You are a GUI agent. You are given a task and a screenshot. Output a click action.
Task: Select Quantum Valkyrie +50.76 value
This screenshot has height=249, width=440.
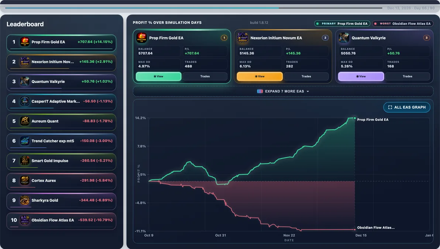coord(97,81)
